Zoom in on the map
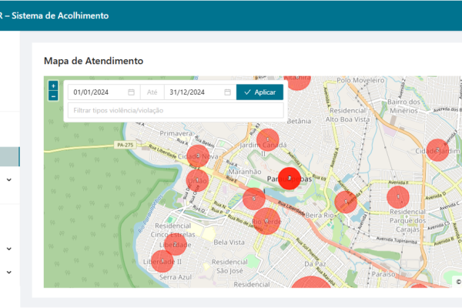This screenshot has height=308, width=462. (x=53, y=86)
